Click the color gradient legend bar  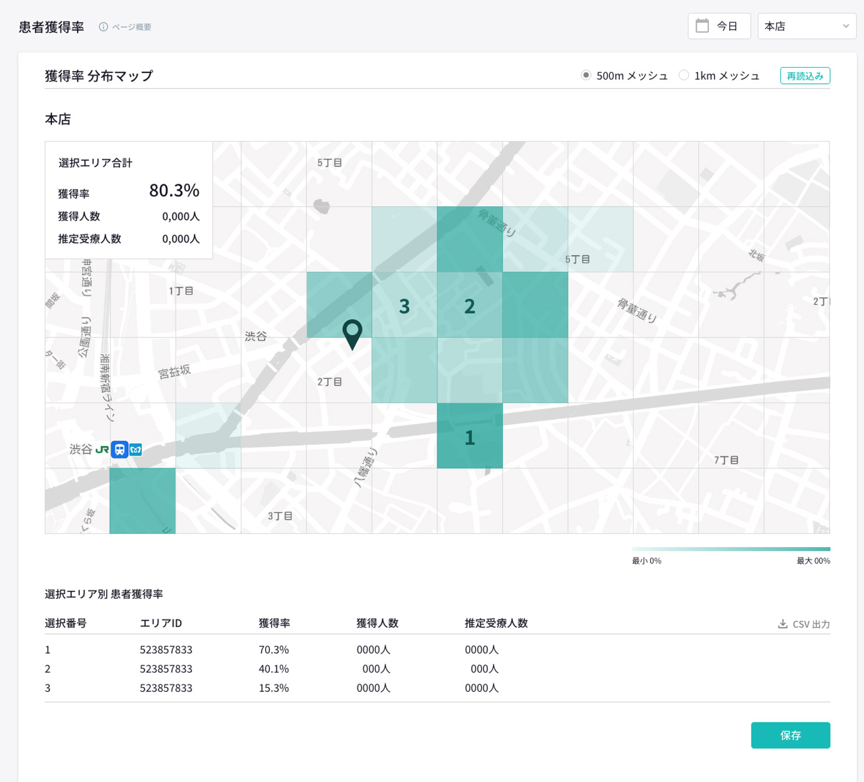[730, 549]
